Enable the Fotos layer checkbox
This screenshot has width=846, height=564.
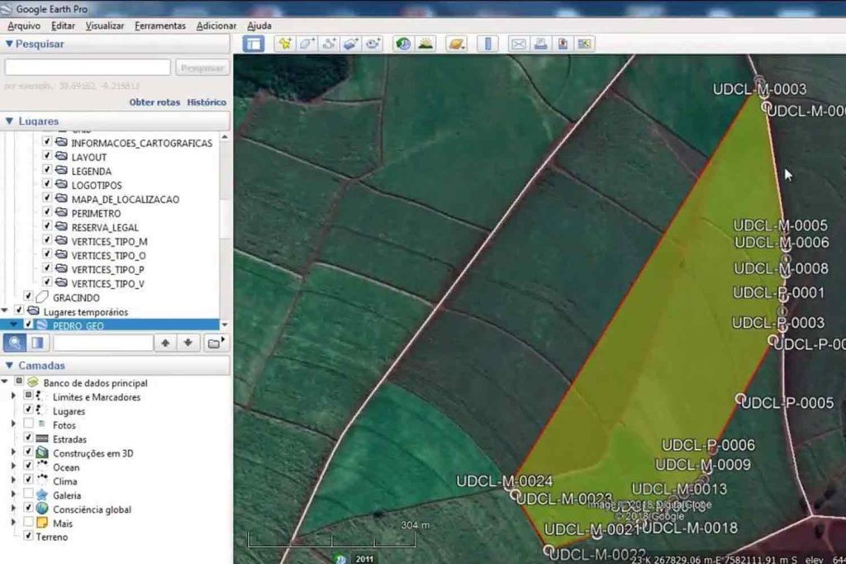tap(29, 424)
